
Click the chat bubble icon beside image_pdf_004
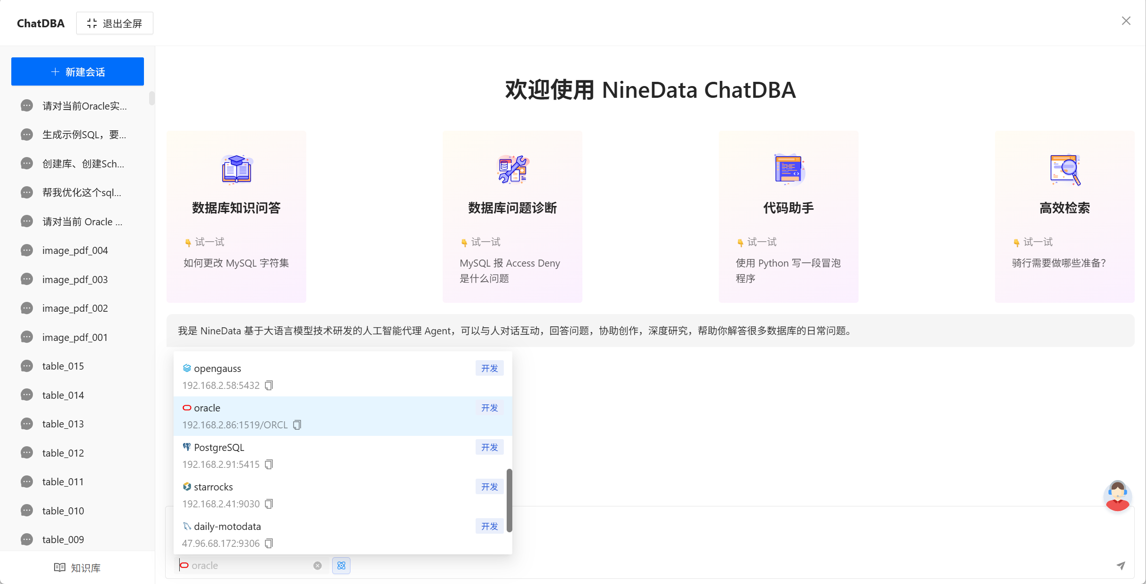click(x=27, y=251)
